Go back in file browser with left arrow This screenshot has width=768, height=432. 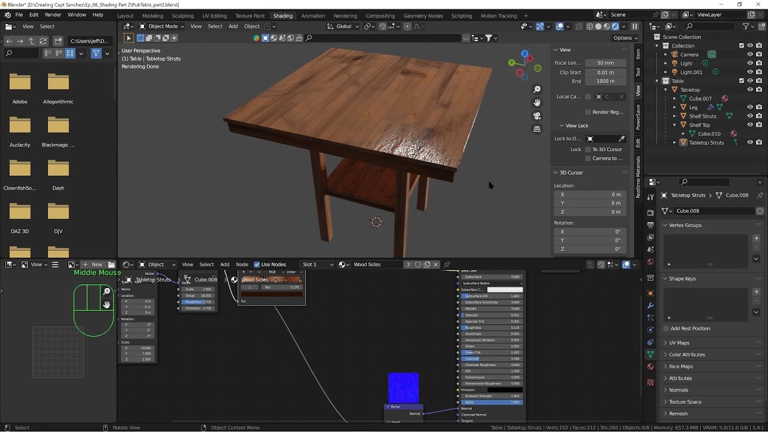pyautogui.click(x=9, y=41)
